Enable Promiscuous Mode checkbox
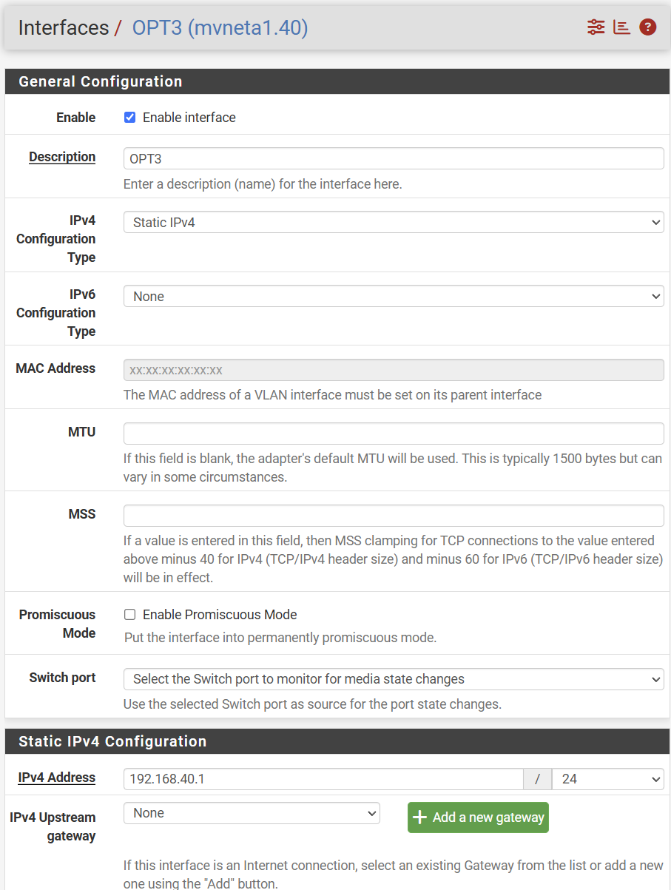 pyautogui.click(x=130, y=615)
